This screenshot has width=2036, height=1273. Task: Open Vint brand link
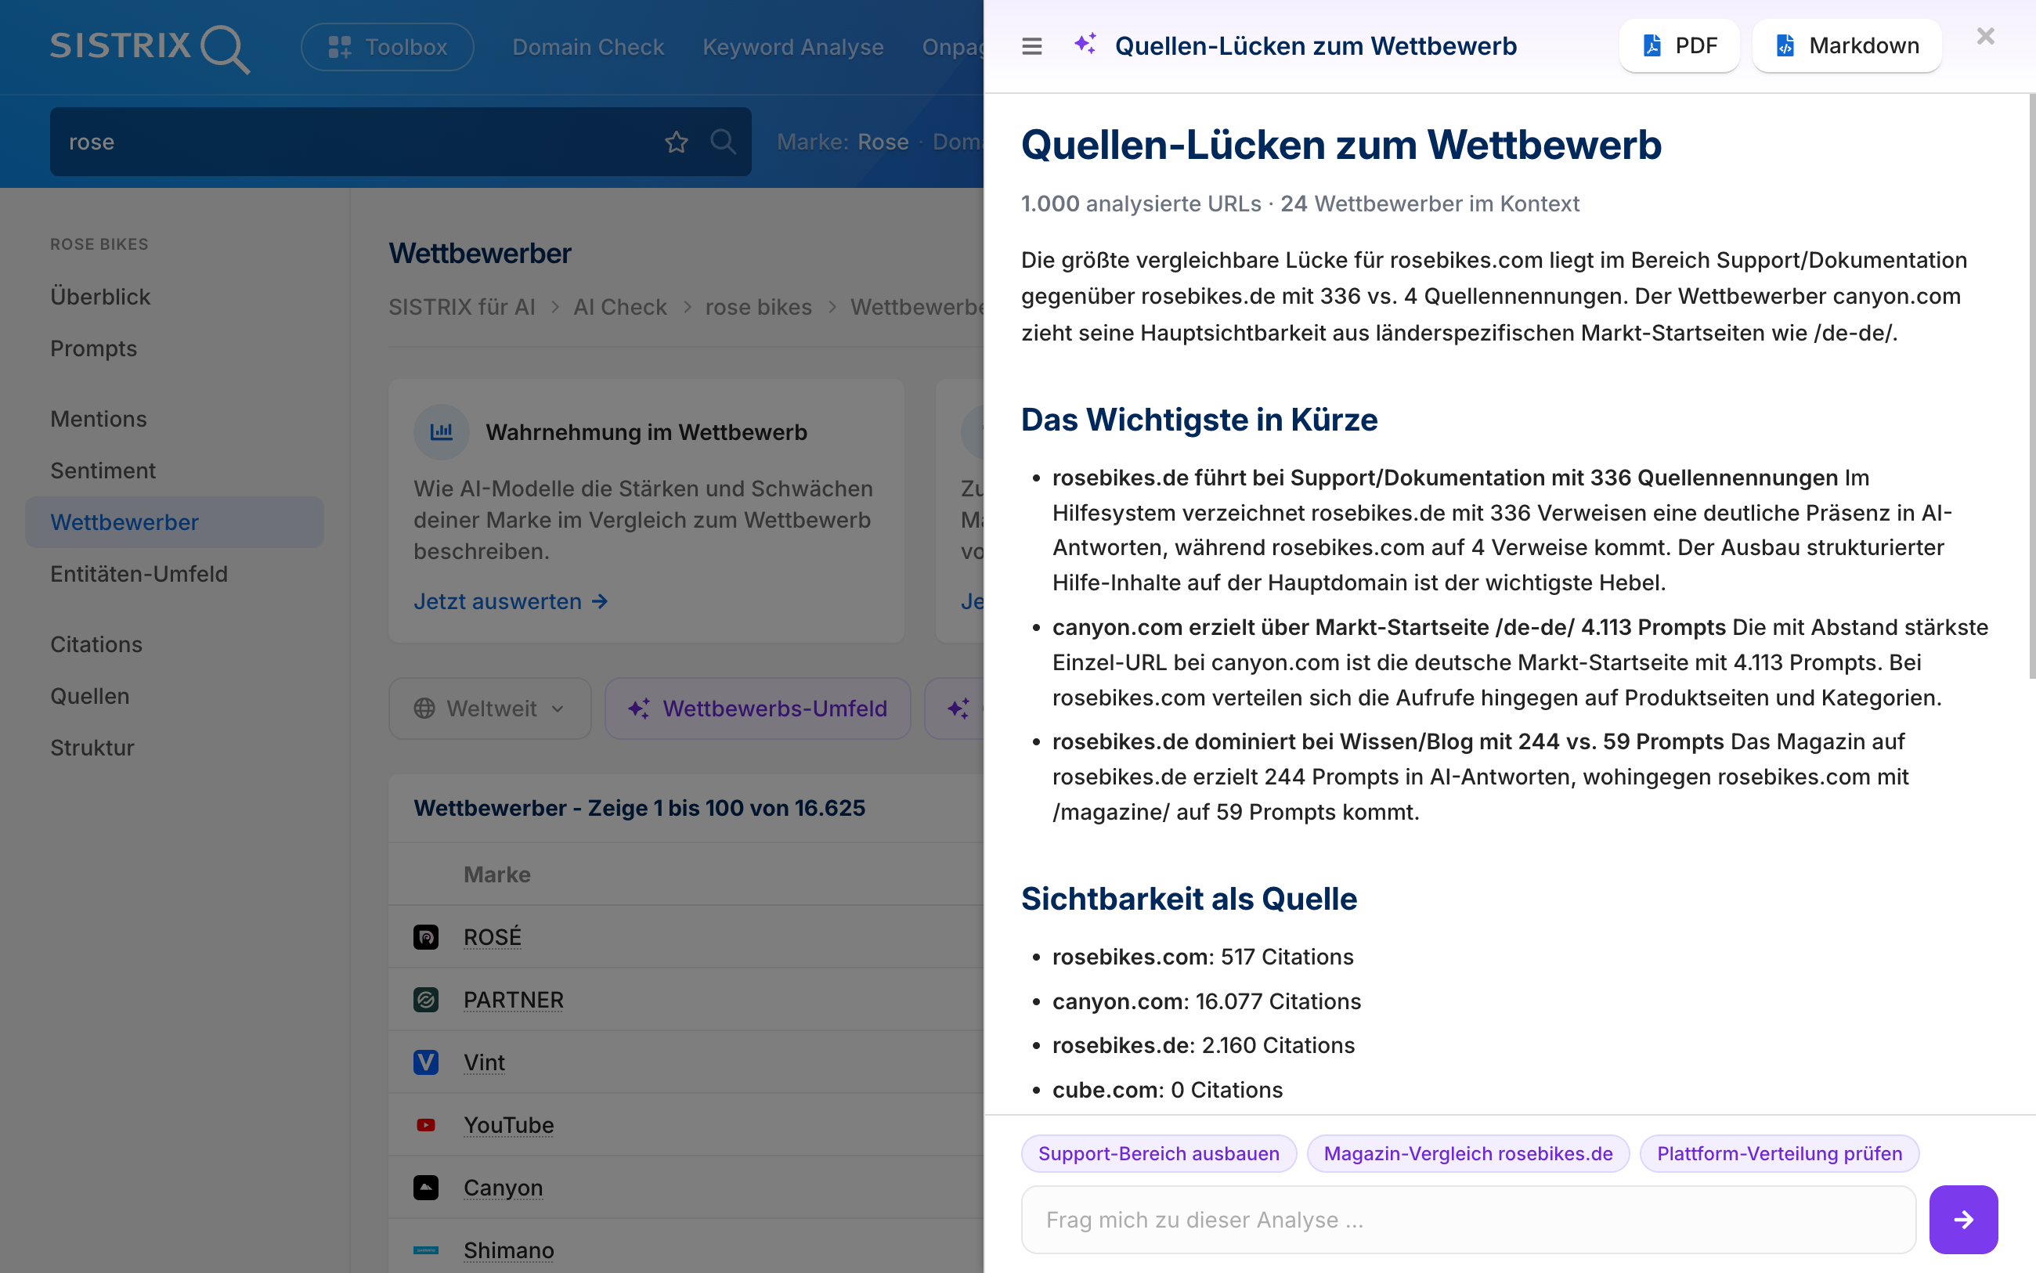[484, 1062]
